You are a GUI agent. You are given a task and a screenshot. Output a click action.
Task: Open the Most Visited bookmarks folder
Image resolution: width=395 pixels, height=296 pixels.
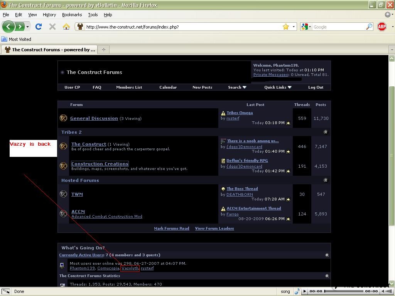point(16,39)
